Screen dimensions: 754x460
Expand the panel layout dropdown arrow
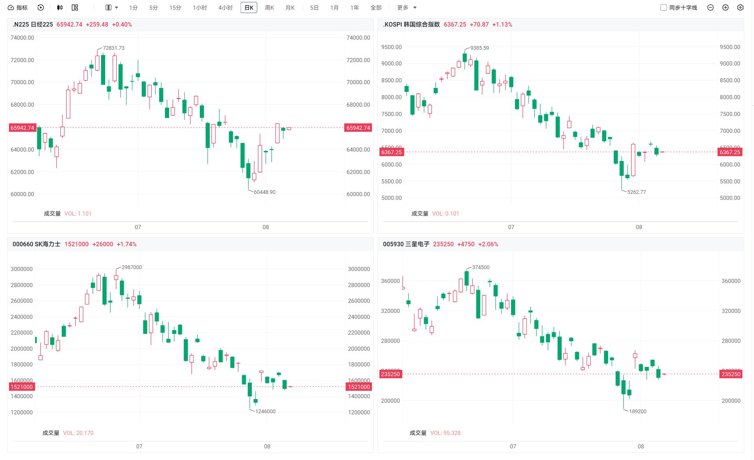(116, 7)
